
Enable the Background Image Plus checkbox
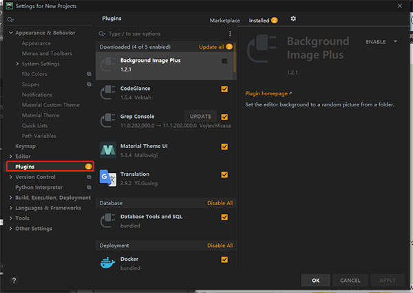pyautogui.click(x=224, y=61)
